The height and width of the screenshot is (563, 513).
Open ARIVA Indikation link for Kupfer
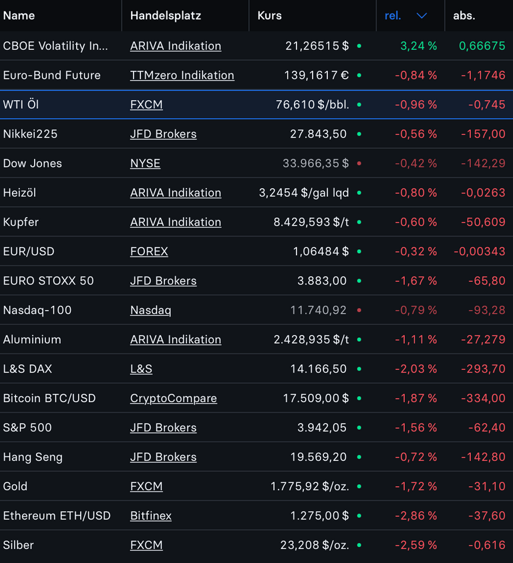click(176, 222)
